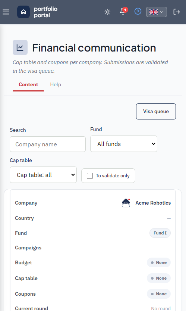The image size is (186, 311).
Task: Toggle light theme sun icon
Action: 107,12
